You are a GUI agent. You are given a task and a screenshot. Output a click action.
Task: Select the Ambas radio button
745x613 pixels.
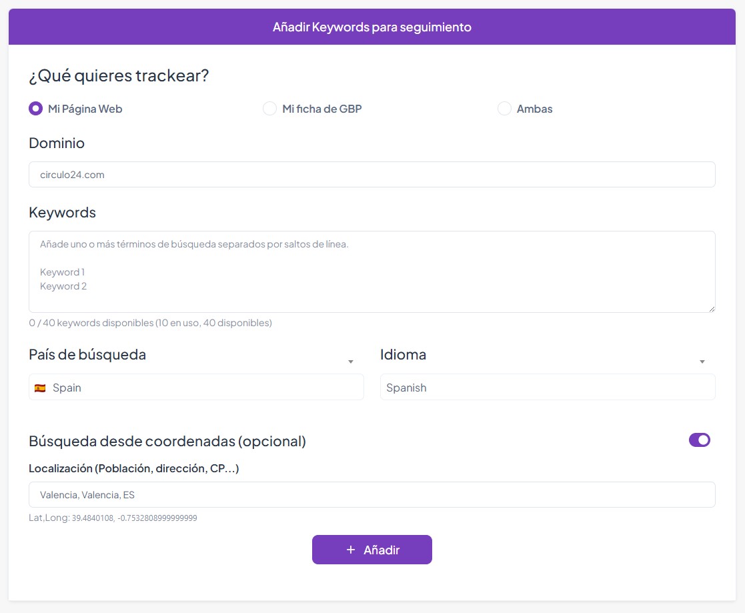click(x=504, y=109)
